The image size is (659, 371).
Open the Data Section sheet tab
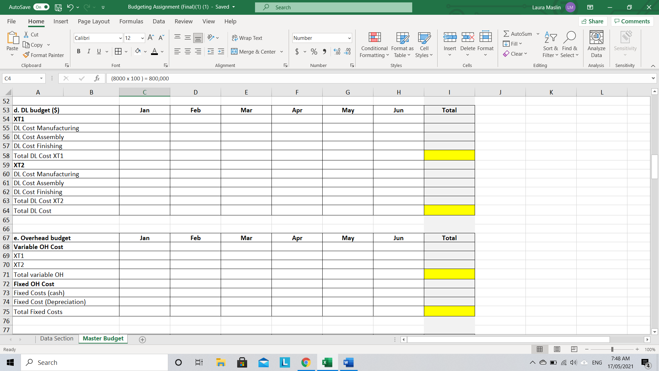coord(57,338)
